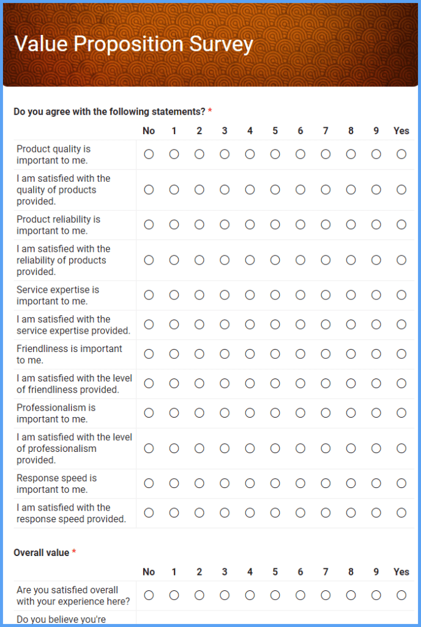Pick rating 9 for overall experience satisfaction

(x=376, y=595)
